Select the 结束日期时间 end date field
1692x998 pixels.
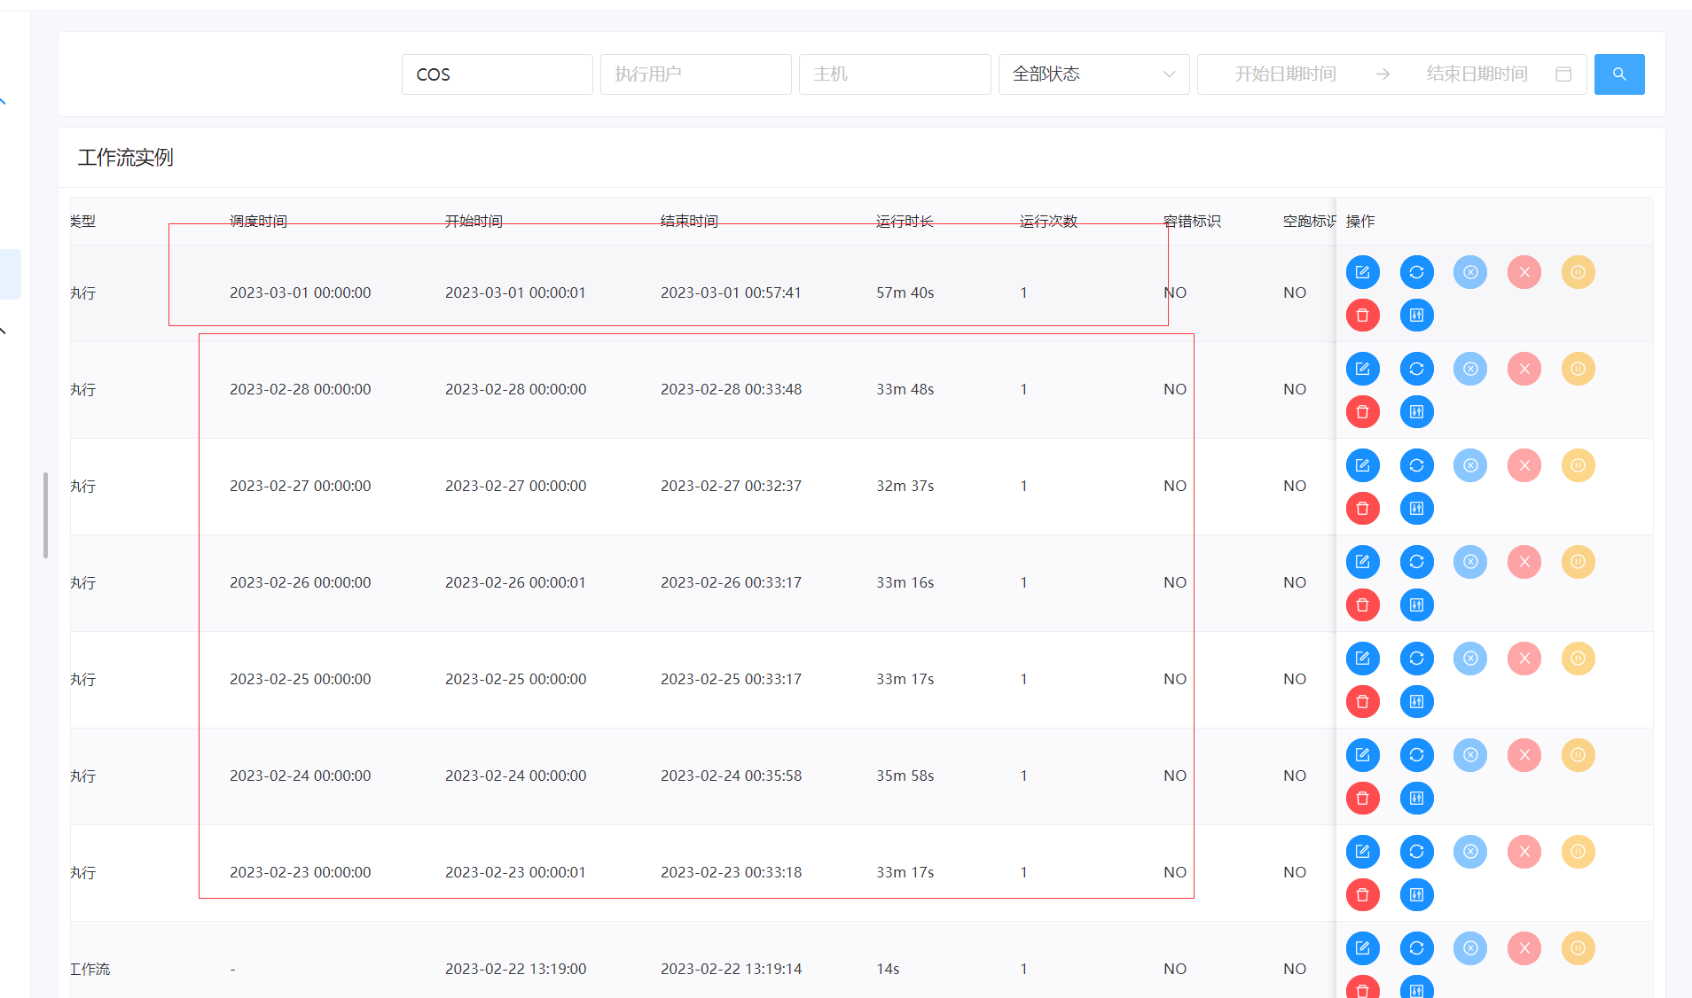[x=1477, y=74]
